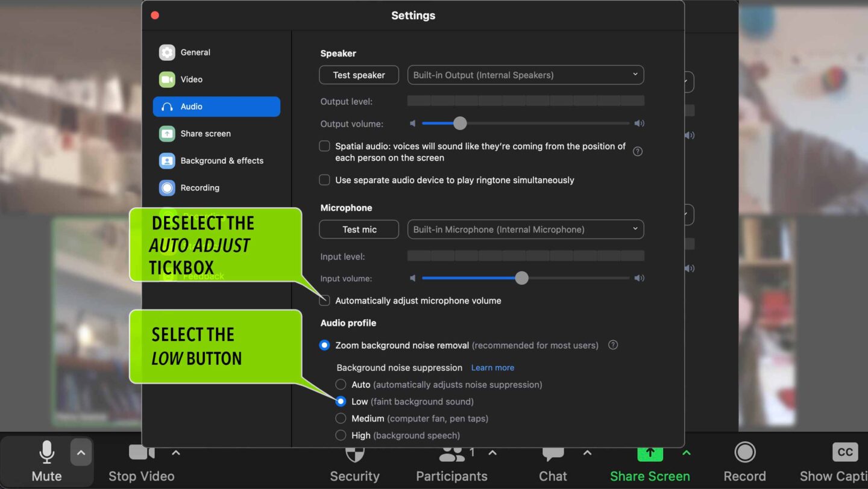The image size is (868, 489).
Task: Switch to the General settings tab
Action: pos(197,52)
